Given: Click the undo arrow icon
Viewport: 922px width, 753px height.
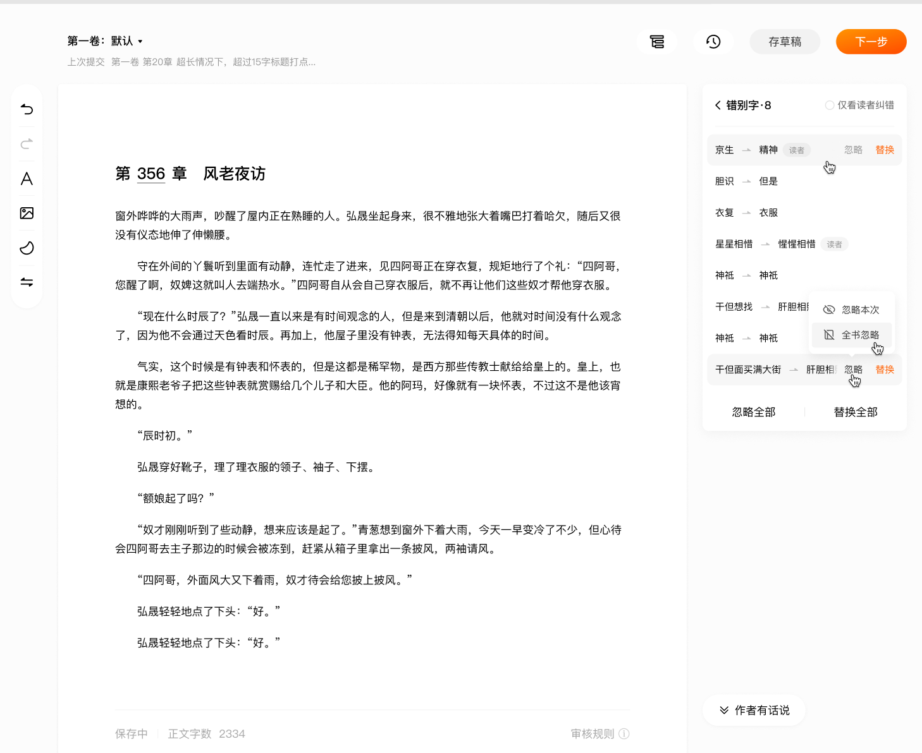Looking at the screenshot, I should [27, 109].
